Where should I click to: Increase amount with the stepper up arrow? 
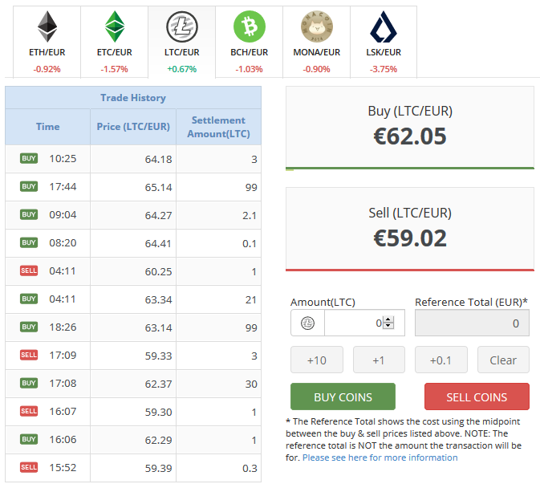click(x=388, y=319)
